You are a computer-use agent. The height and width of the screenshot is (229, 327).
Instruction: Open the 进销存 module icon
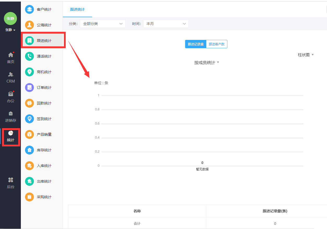10,114
